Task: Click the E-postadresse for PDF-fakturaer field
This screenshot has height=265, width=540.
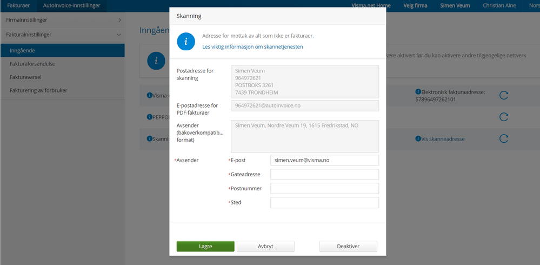Action: (x=305, y=106)
